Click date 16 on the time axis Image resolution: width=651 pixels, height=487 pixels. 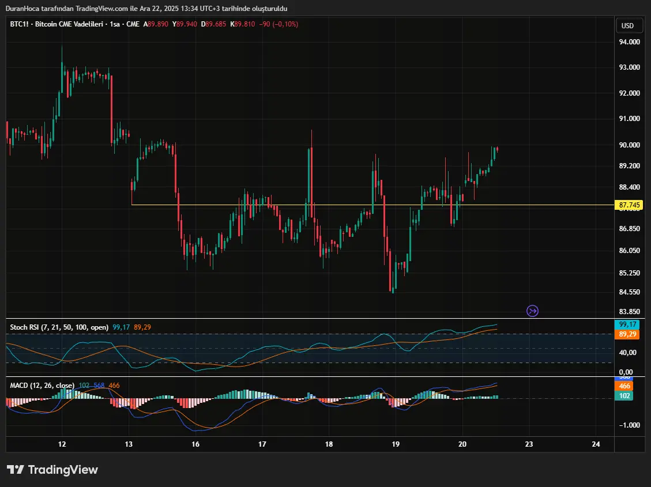pyautogui.click(x=195, y=444)
